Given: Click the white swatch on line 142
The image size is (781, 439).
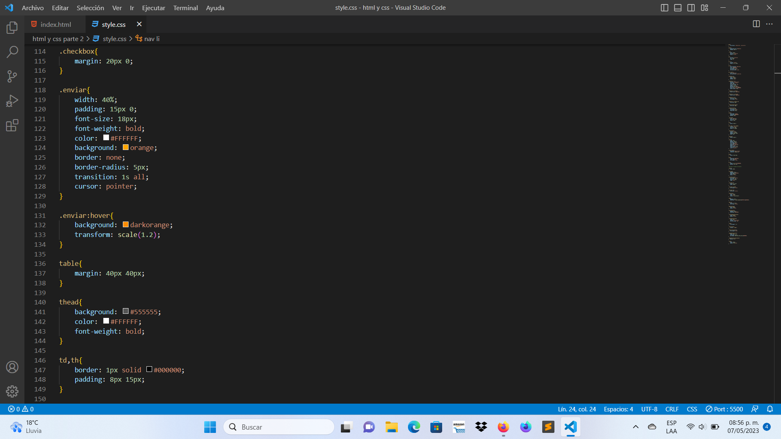Looking at the screenshot, I should coord(106,321).
